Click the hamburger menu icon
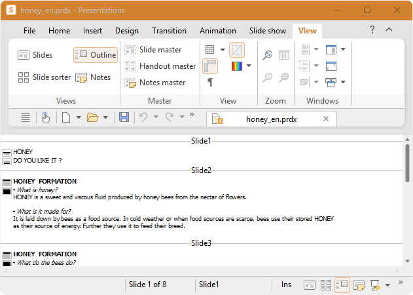 26,117
